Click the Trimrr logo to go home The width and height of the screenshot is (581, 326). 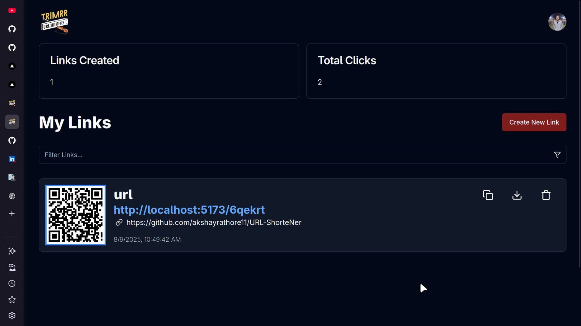(55, 22)
